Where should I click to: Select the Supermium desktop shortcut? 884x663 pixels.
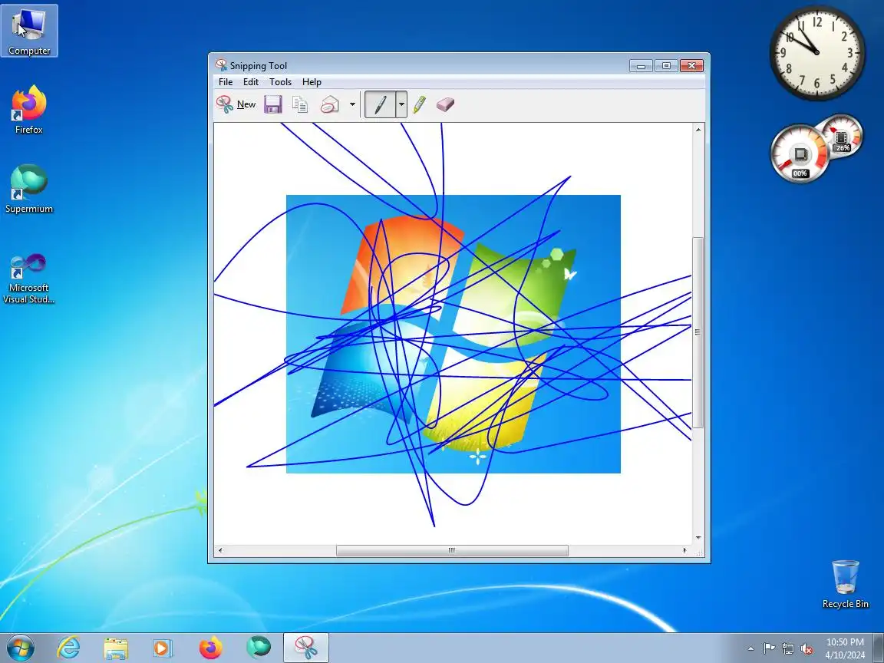click(x=28, y=189)
